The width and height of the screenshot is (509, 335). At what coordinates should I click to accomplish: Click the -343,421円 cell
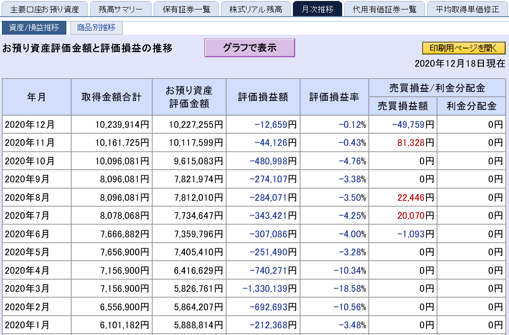pyautogui.click(x=263, y=216)
